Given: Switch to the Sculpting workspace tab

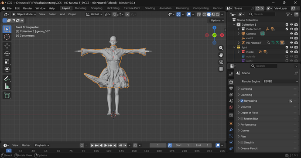Looking at the screenshot, I should pos(96,8).
